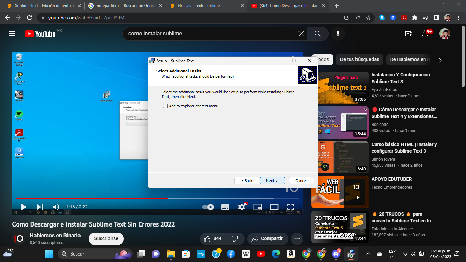Switch to notepadd++ Google search tab
This screenshot has width=466, height=262.
(x=125, y=6)
